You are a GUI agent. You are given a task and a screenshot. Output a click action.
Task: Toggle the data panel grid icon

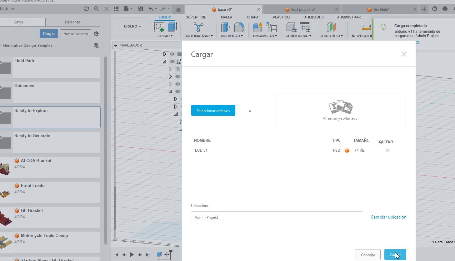click(116, 9)
